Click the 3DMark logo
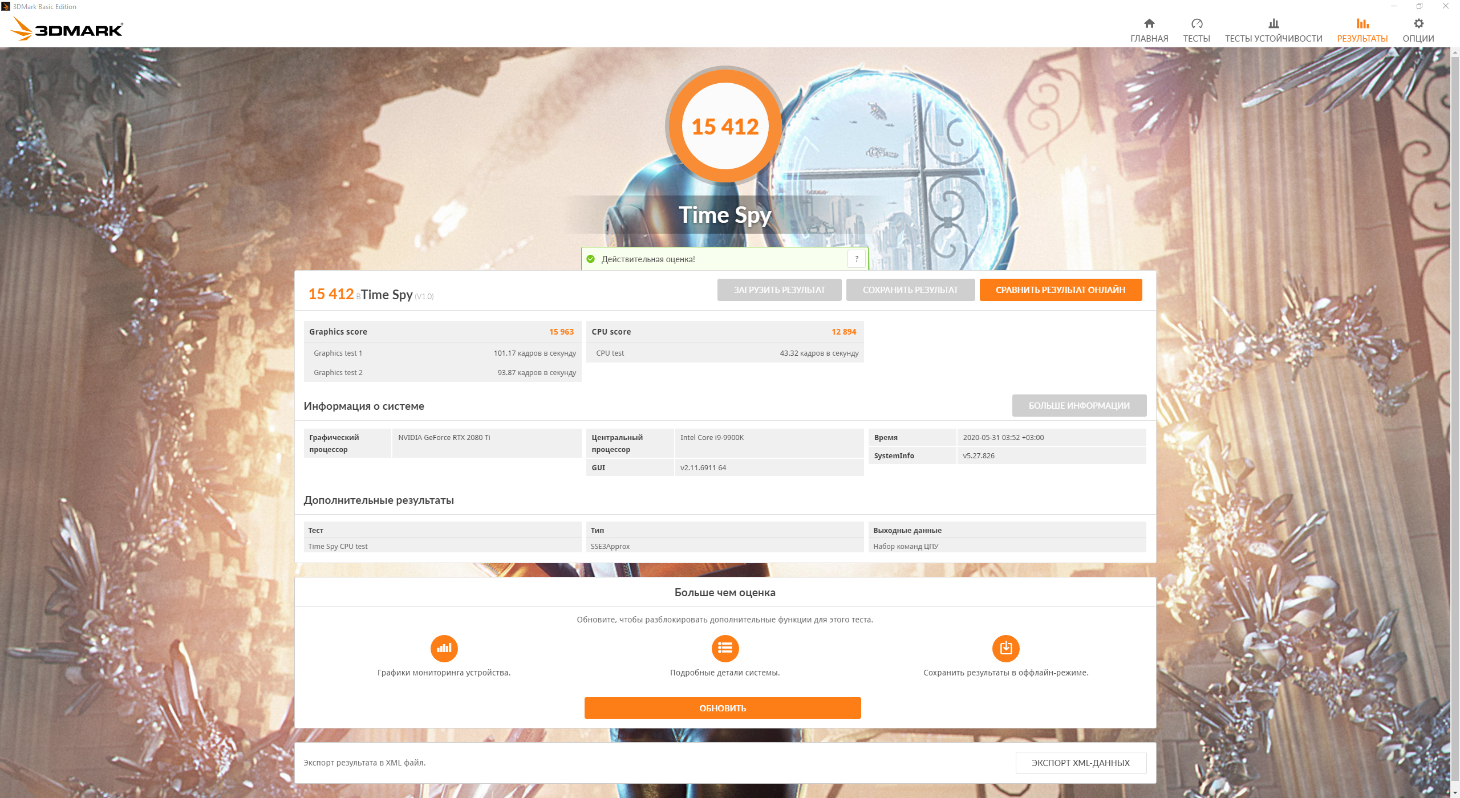Viewport: 1460px width, 798px height. pos(67,28)
